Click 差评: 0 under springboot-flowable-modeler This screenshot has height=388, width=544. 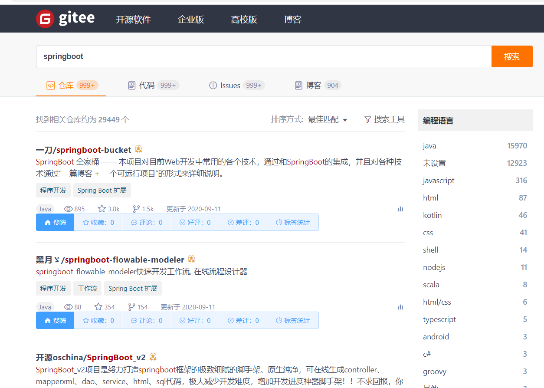pyautogui.click(x=243, y=321)
